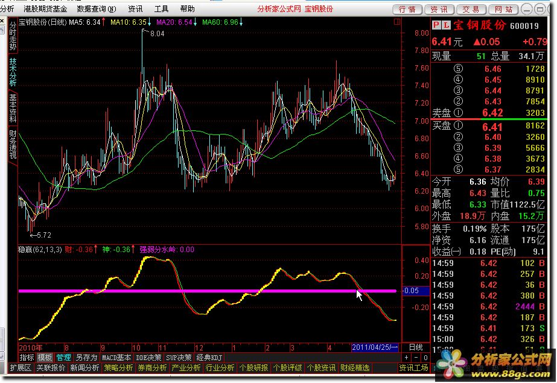This screenshot has width=557, height=383.
Task: Click the small window-layout icon atop the chart
Action: (397, 22)
